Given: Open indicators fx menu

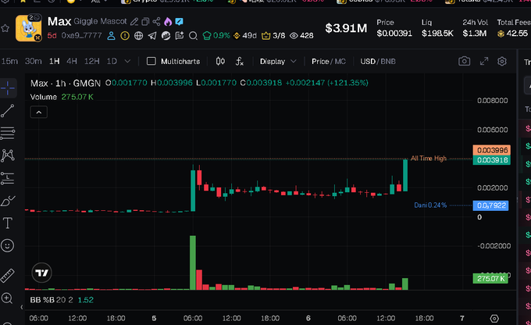Looking at the screenshot, I should [240, 62].
